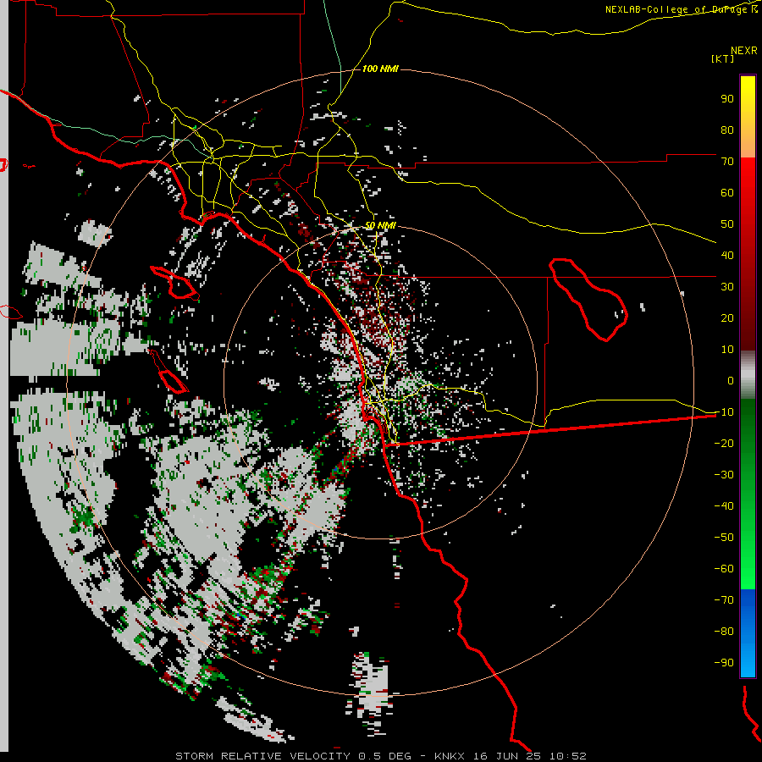Click the [KT] units label

coord(722,58)
